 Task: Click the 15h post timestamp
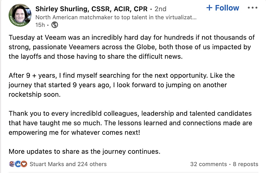pos(40,25)
